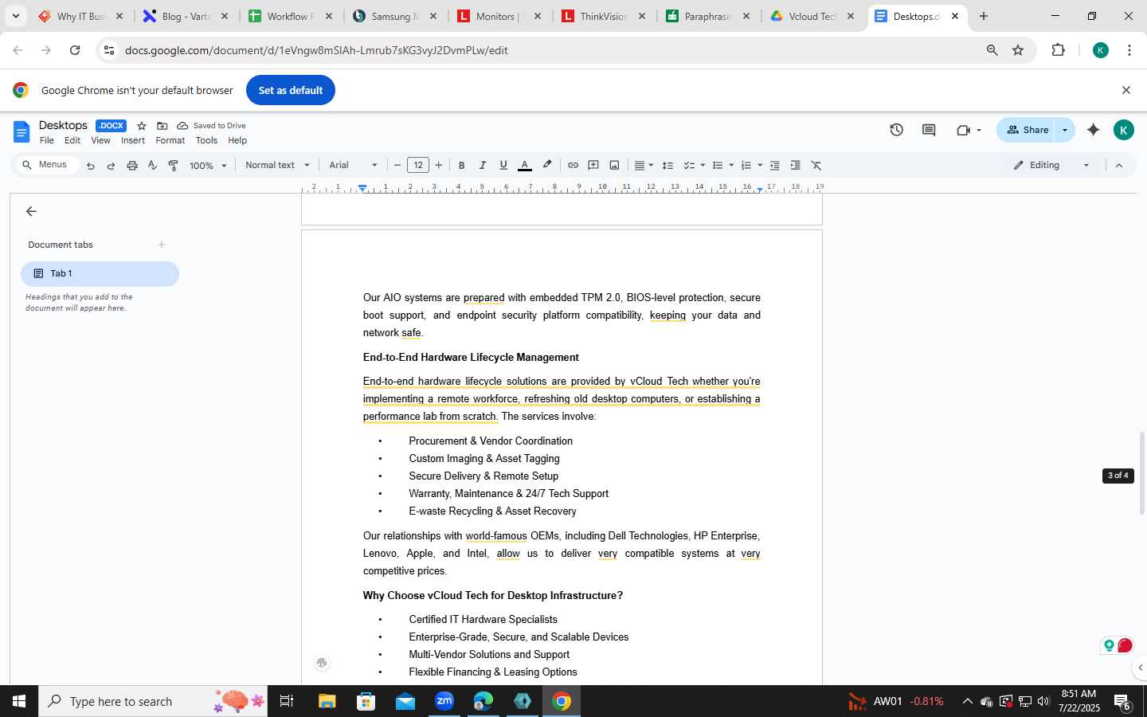Image resolution: width=1147 pixels, height=717 pixels.
Task: Open the highlight color picker
Action: coord(547,166)
